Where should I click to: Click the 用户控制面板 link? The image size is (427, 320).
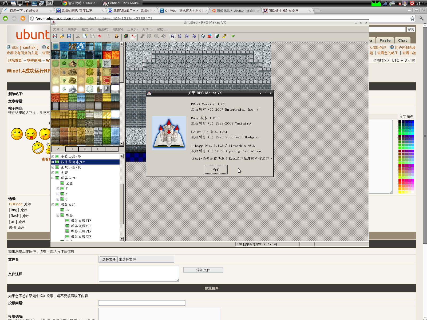point(405,47)
